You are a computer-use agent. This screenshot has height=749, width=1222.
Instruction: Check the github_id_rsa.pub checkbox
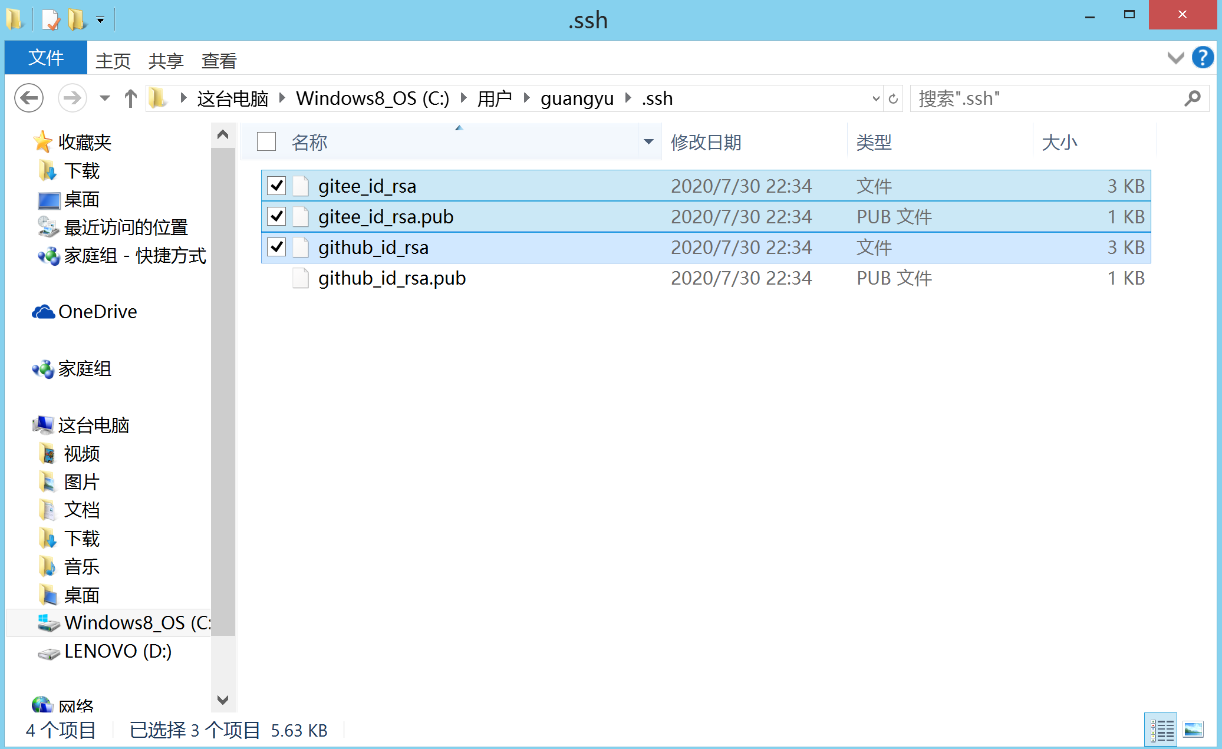point(276,278)
